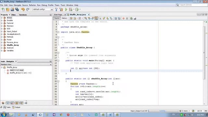
Task: Start macro recording red circle icon
Action: click(123, 18)
